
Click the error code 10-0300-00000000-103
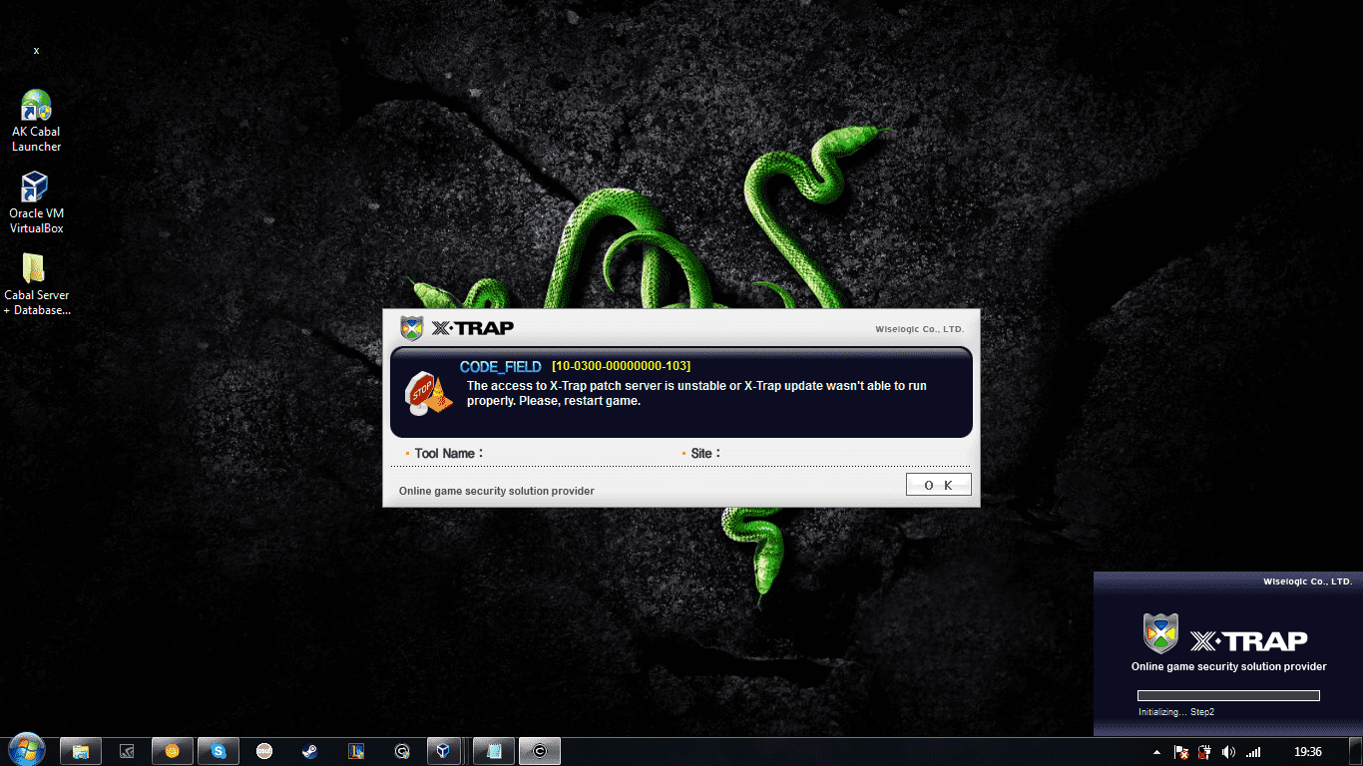tap(621, 366)
